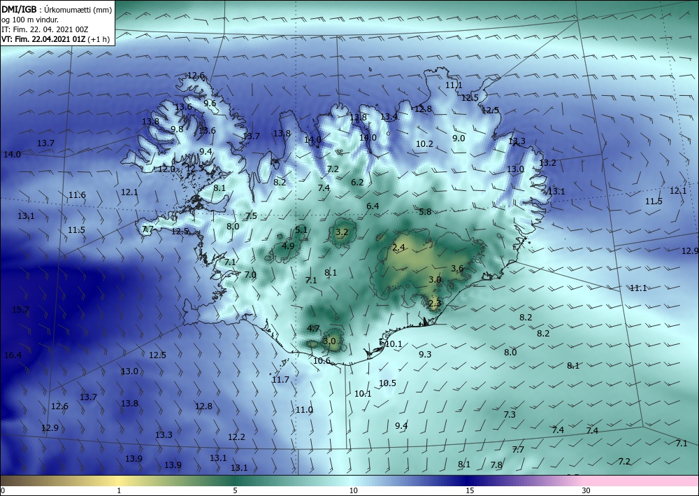Screen dimensions: 699x496
Task: Click the title 'DMI/IGB : Úrkomumætti (mm)'
Action: (x=57, y=10)
